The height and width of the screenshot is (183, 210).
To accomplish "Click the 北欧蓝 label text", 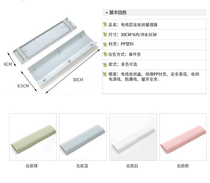I will point(82,166).
